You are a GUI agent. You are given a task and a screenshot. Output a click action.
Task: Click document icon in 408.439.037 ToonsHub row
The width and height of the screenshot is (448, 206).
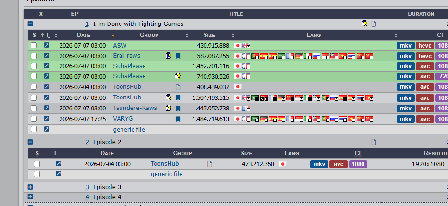click(178, 87)
